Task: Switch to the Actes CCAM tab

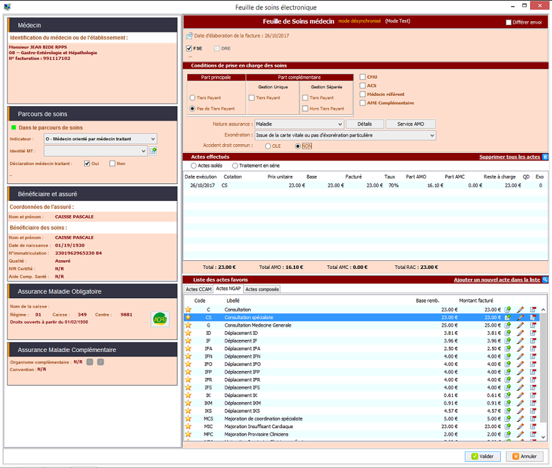Action: (198, 290)
